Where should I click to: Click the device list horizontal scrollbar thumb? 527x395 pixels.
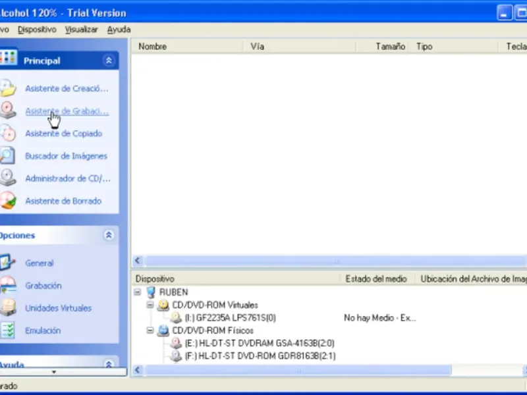tap(298, 370)
